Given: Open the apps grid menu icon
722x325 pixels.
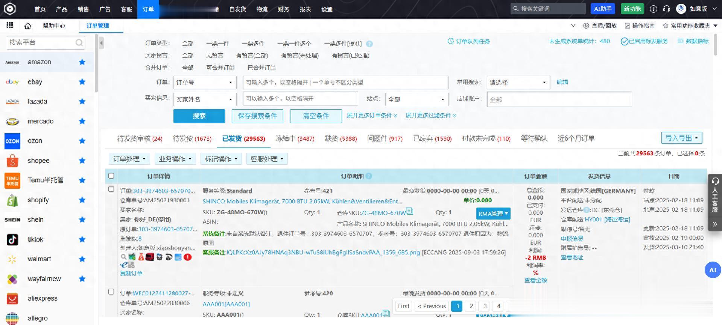Looking at the screenshot, I should [x=10, y=26].
